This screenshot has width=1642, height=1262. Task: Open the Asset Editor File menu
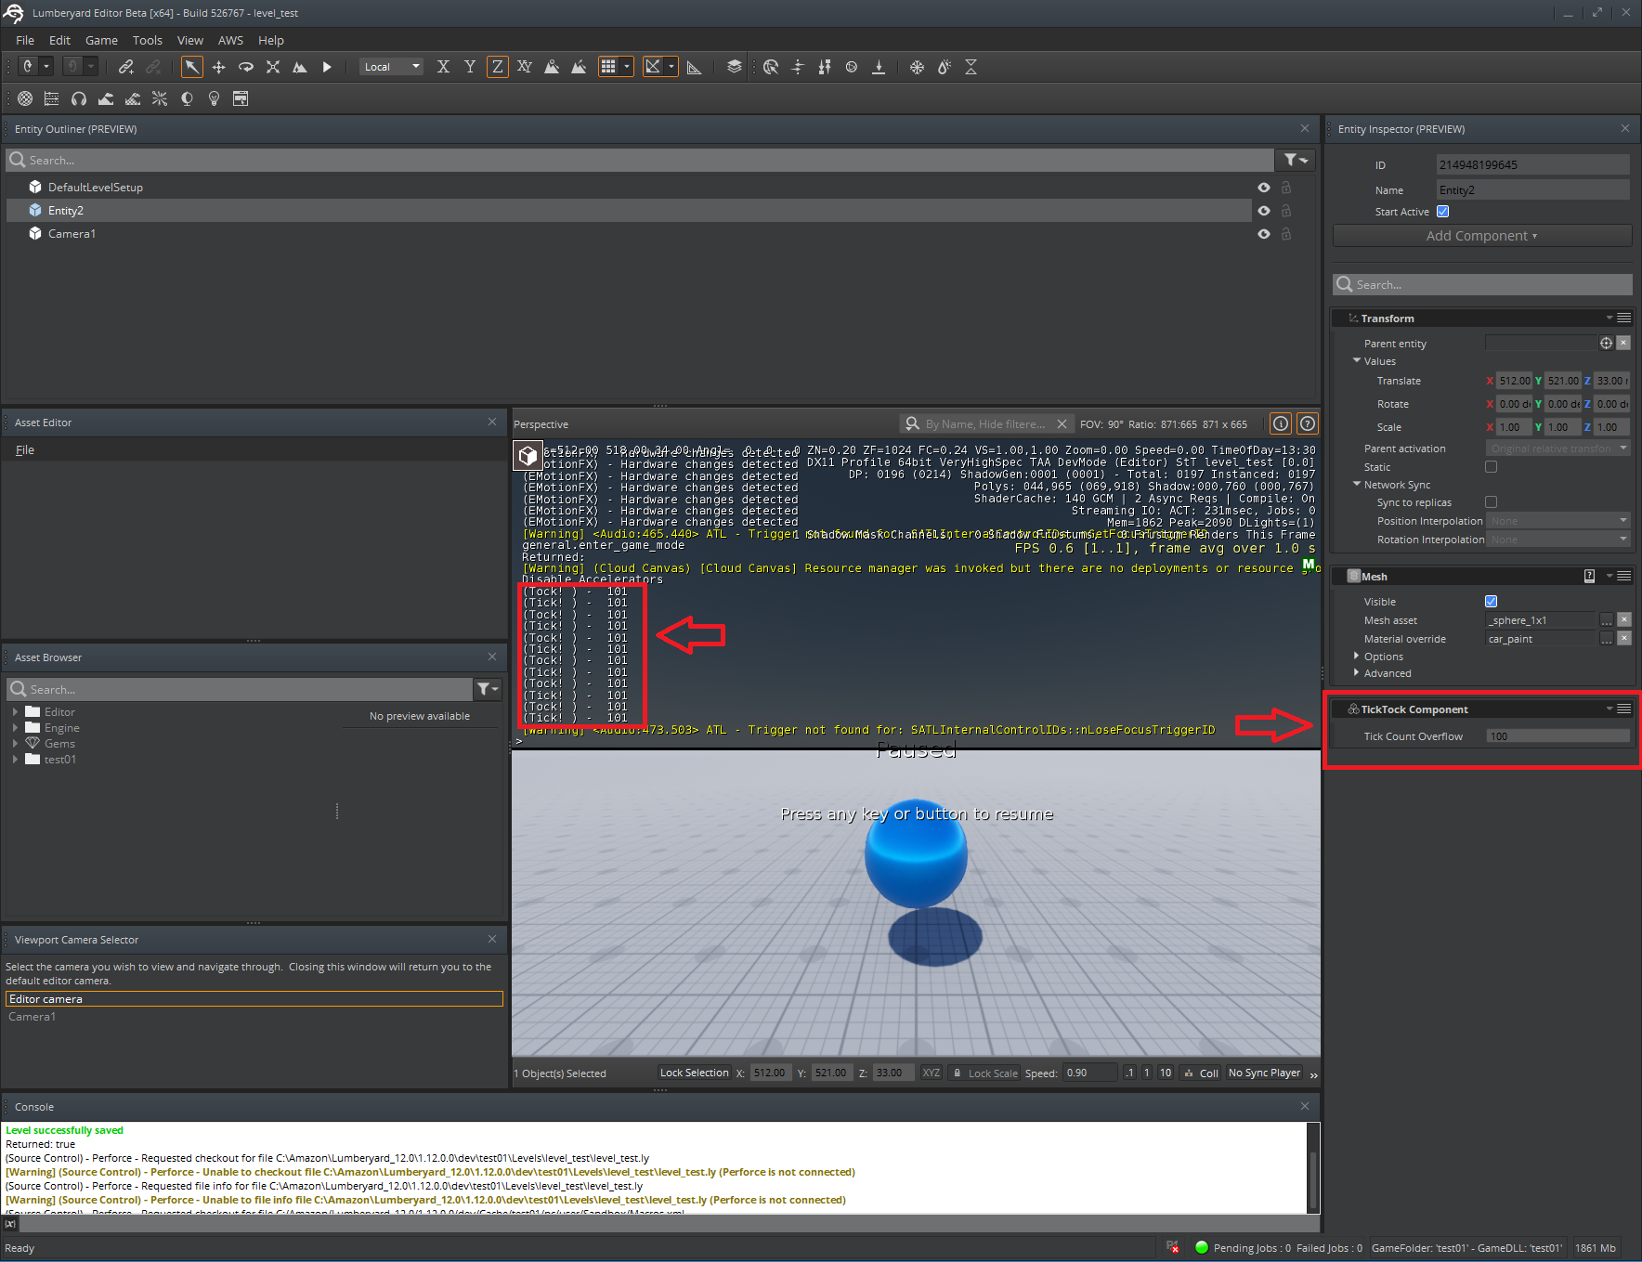pos(25,449)
